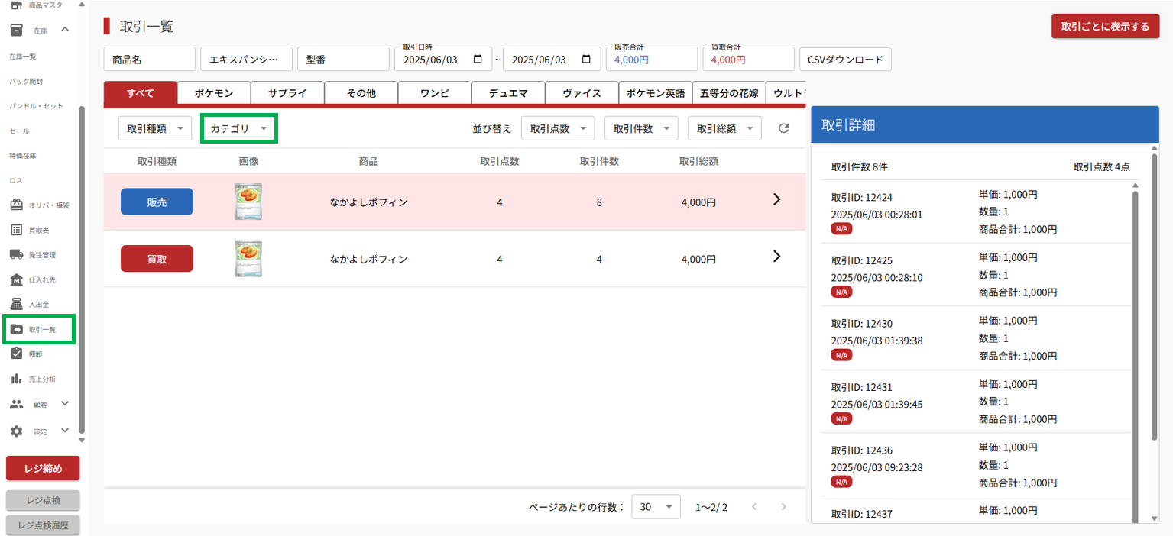This screenshot has height=536, width=1173.
Task: Open 取引点数 sort dropdown
Action: tap(558, 129)
